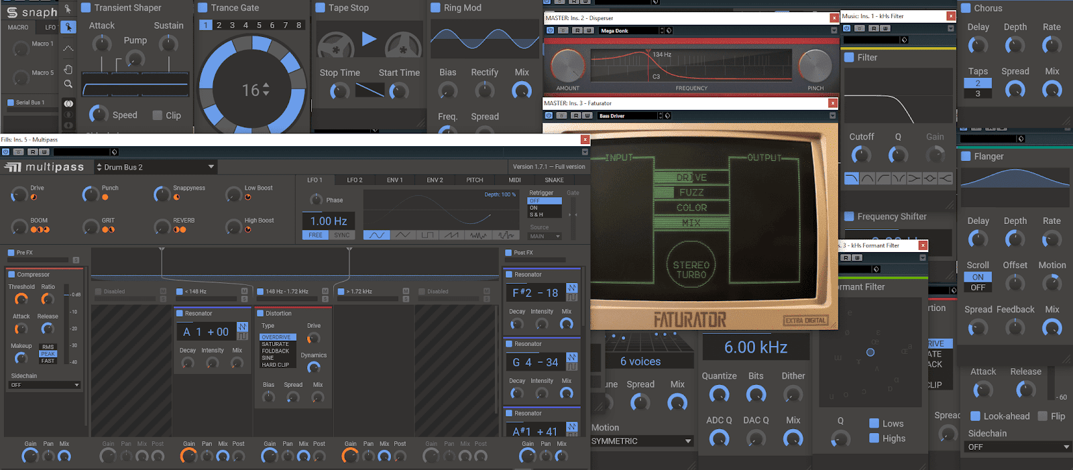Click the bypass power icon in Multipass window
Screen dimensions: 1073x470
click(6, 152)
